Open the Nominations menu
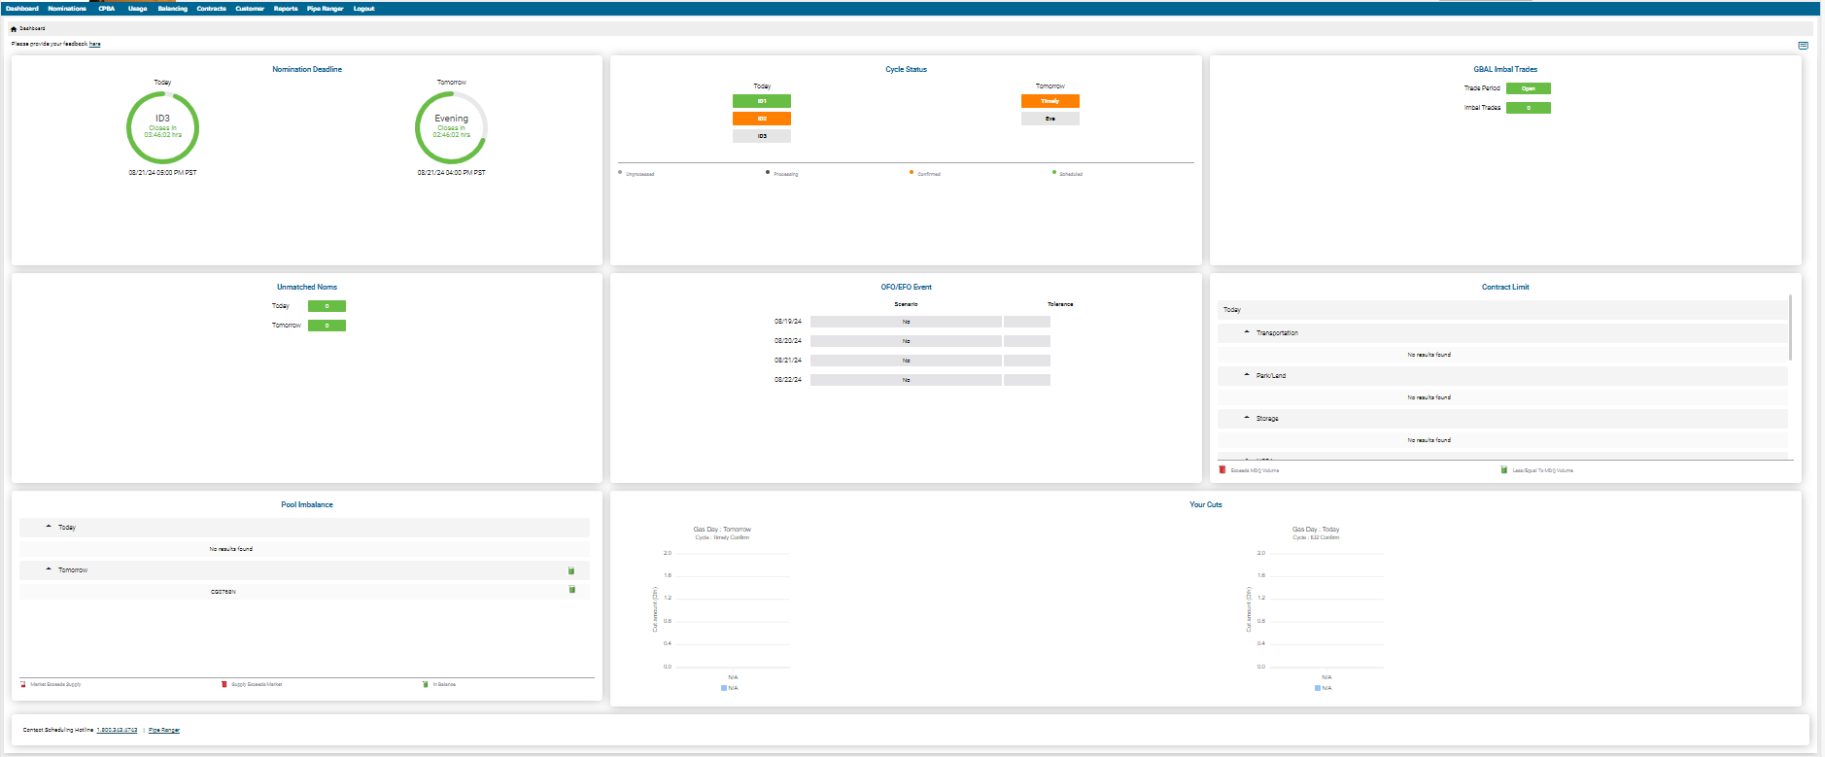The image size is (1825, 757). pos(67,9)
